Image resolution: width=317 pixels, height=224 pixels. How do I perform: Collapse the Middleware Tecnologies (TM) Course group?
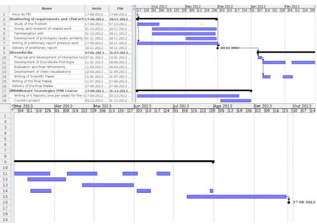pyautogui.click(x=11, y=91)
